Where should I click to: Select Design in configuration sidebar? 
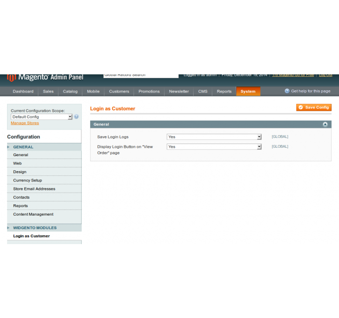click(44, 172)
